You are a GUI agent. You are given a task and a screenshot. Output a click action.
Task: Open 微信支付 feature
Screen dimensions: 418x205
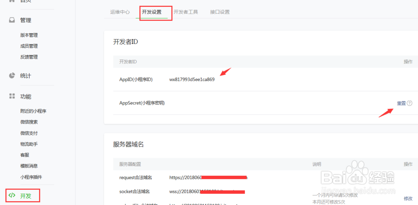pyautogui.click(x=29, y=133)
